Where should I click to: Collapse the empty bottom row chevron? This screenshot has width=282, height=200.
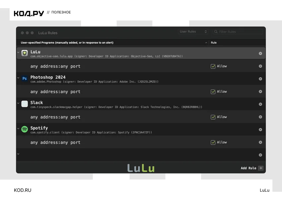pos(18,154)
